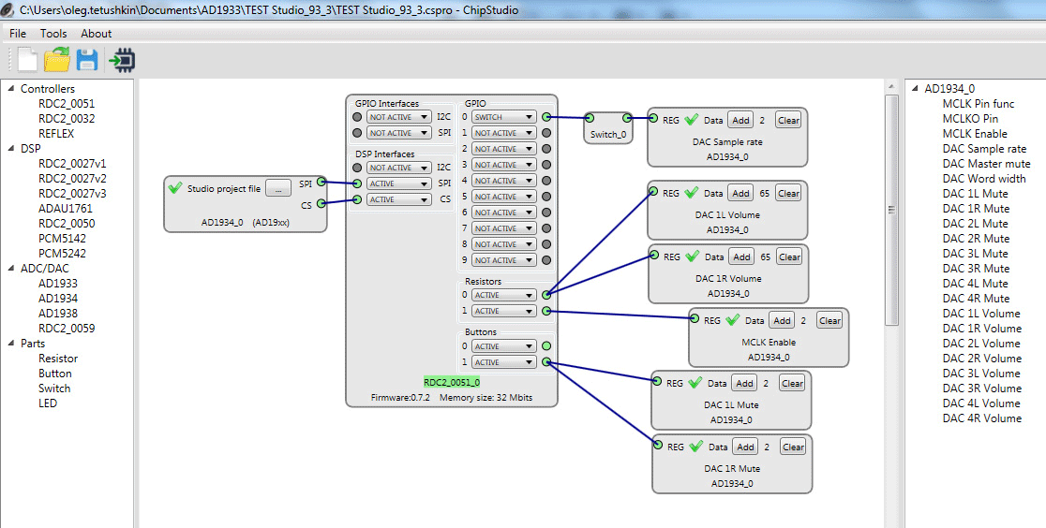Click the GPIO 1 gray connection port
Screen dimensions: 1046x528
pyautogui.click(x=546, y=133)
